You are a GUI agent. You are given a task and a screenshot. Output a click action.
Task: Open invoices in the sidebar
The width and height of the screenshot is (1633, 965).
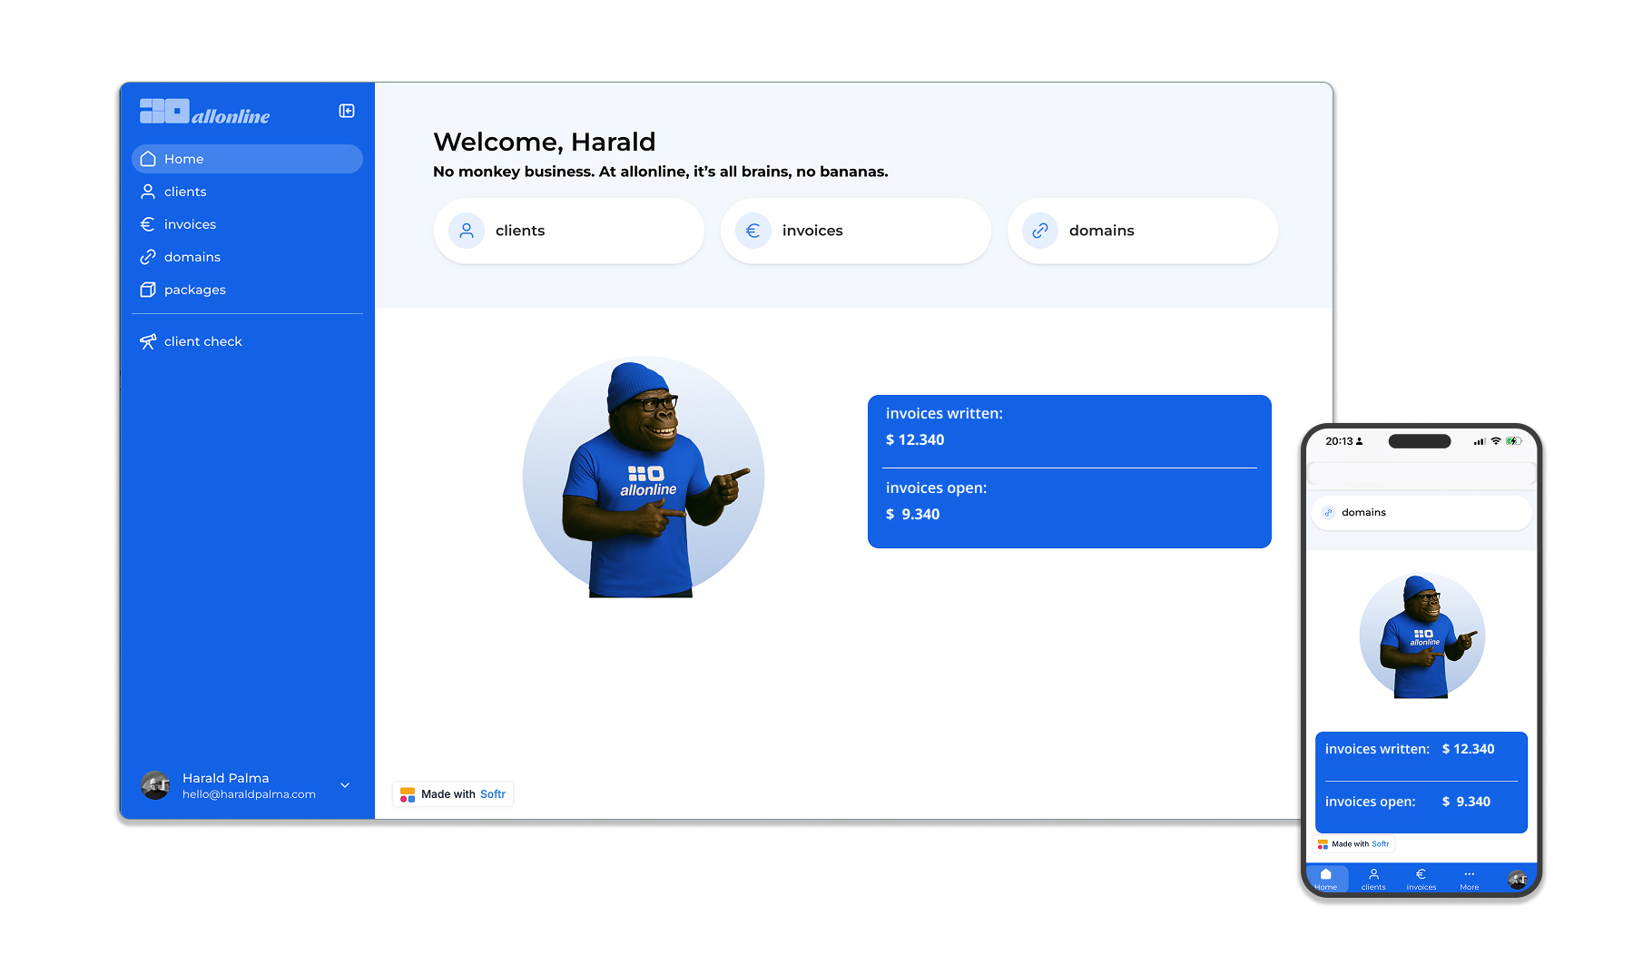(x=247, y=224)
